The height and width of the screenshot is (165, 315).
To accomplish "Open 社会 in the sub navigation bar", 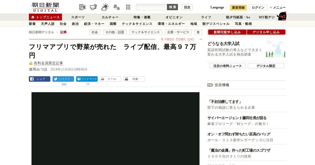I will pos(63,24).
